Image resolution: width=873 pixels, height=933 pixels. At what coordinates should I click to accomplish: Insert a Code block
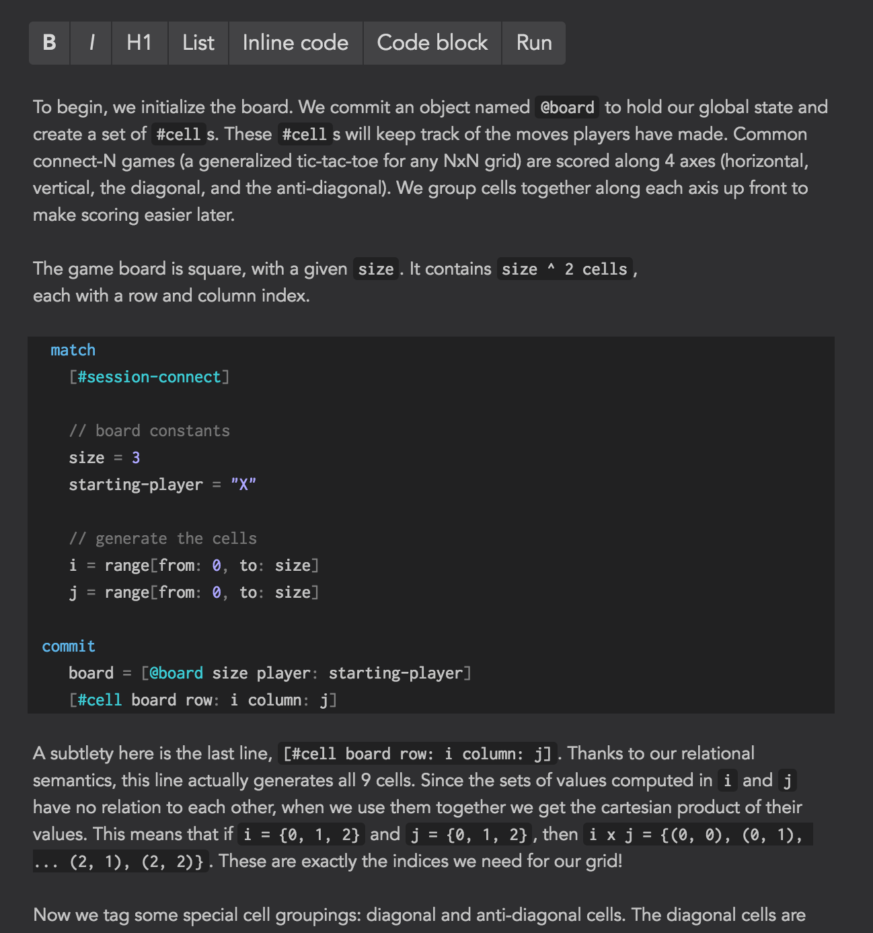click(432, 42)
